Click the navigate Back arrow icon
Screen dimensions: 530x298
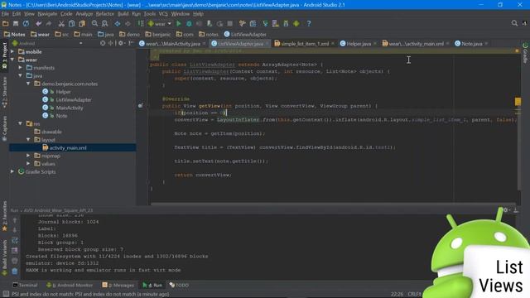click(x=118, y=24)
